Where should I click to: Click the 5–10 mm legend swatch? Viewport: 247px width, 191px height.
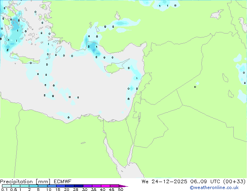pos(42,186)
